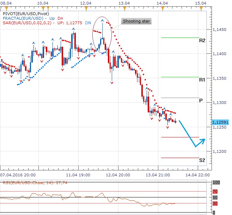Click the 1,1400 price axis value
Viewport: 232px width, 215px height.
(x=219, y=54)
